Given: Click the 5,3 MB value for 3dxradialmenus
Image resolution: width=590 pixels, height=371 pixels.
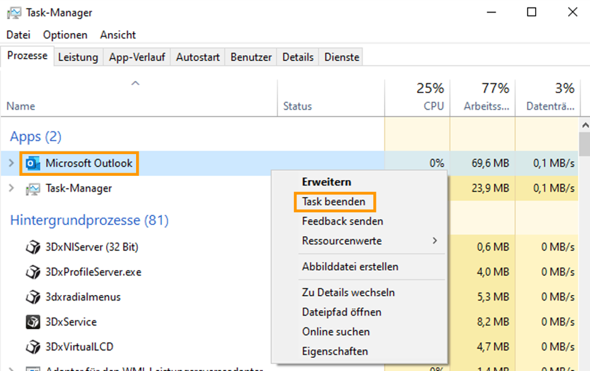Looking at the screenshot, I should (493, 297).
